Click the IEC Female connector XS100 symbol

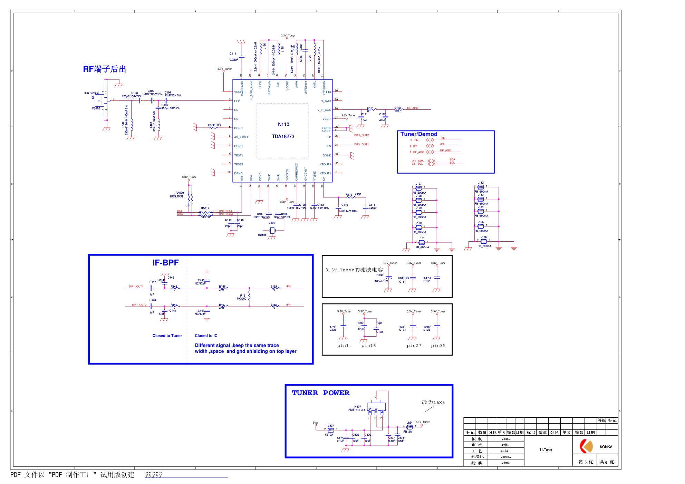tap(99, 100)
